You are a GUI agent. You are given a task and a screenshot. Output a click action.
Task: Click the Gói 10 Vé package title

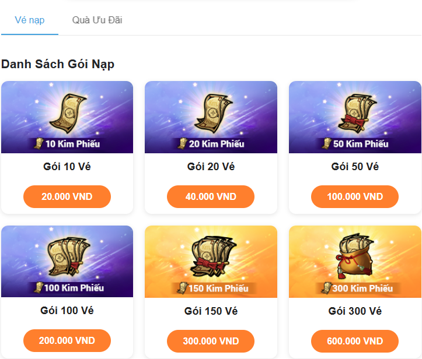(67, 167)
